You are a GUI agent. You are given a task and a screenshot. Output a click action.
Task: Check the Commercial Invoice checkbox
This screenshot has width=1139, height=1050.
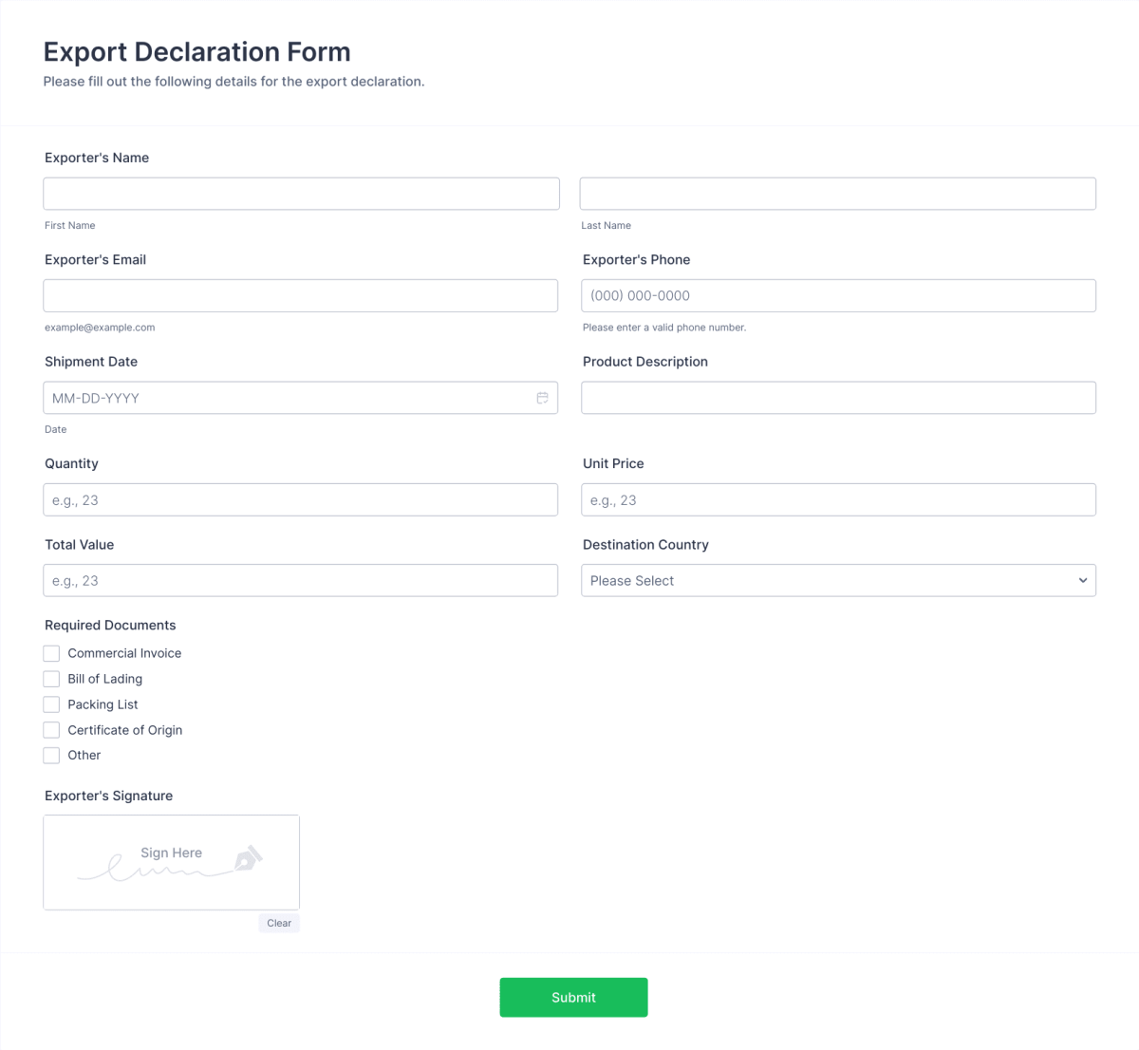[51, 653]
